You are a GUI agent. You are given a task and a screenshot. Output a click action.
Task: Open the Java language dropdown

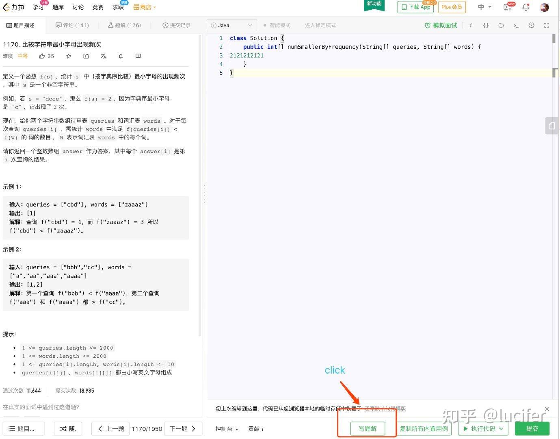[x=231, y=25]
